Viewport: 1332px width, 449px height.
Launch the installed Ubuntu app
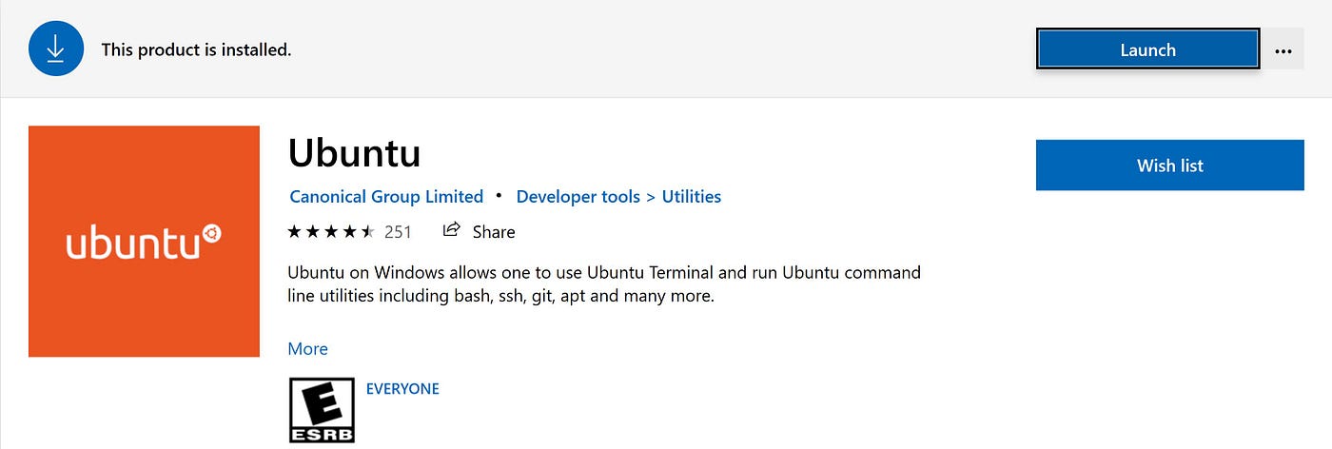[x=1147, y=49]
